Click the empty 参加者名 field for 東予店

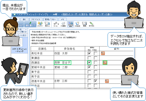[x=69, y=72]
